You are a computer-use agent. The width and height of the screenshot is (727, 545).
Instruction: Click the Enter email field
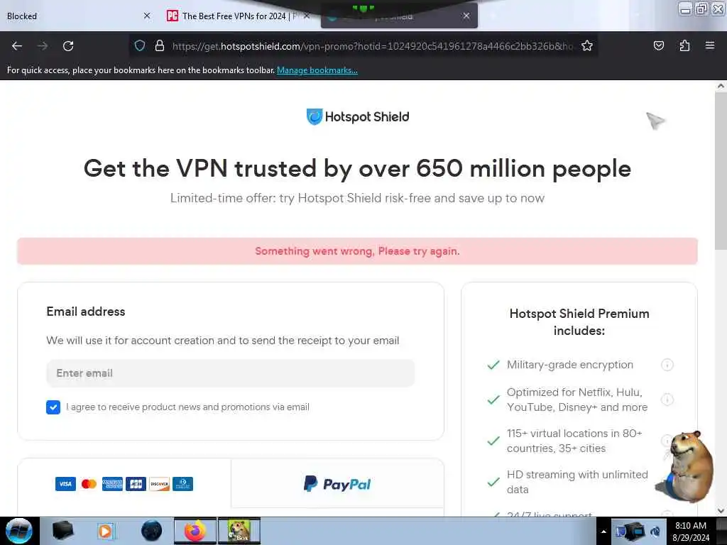(x=231, y=373)
